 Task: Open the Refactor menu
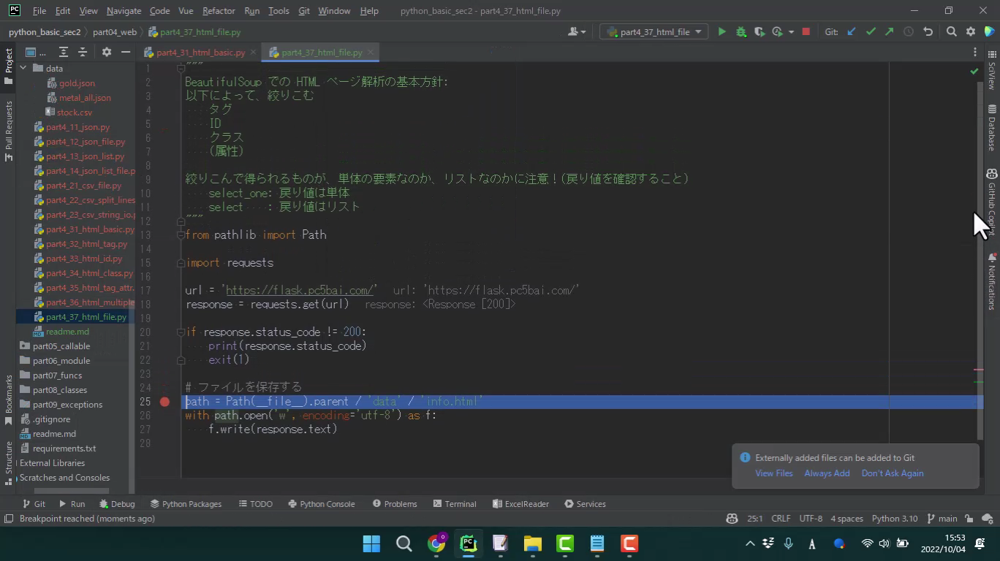tap(218, 11)
